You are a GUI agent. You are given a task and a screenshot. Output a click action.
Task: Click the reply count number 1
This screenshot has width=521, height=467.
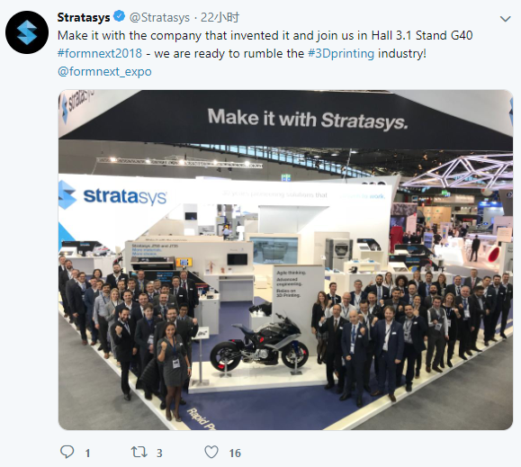pos(87,453)
